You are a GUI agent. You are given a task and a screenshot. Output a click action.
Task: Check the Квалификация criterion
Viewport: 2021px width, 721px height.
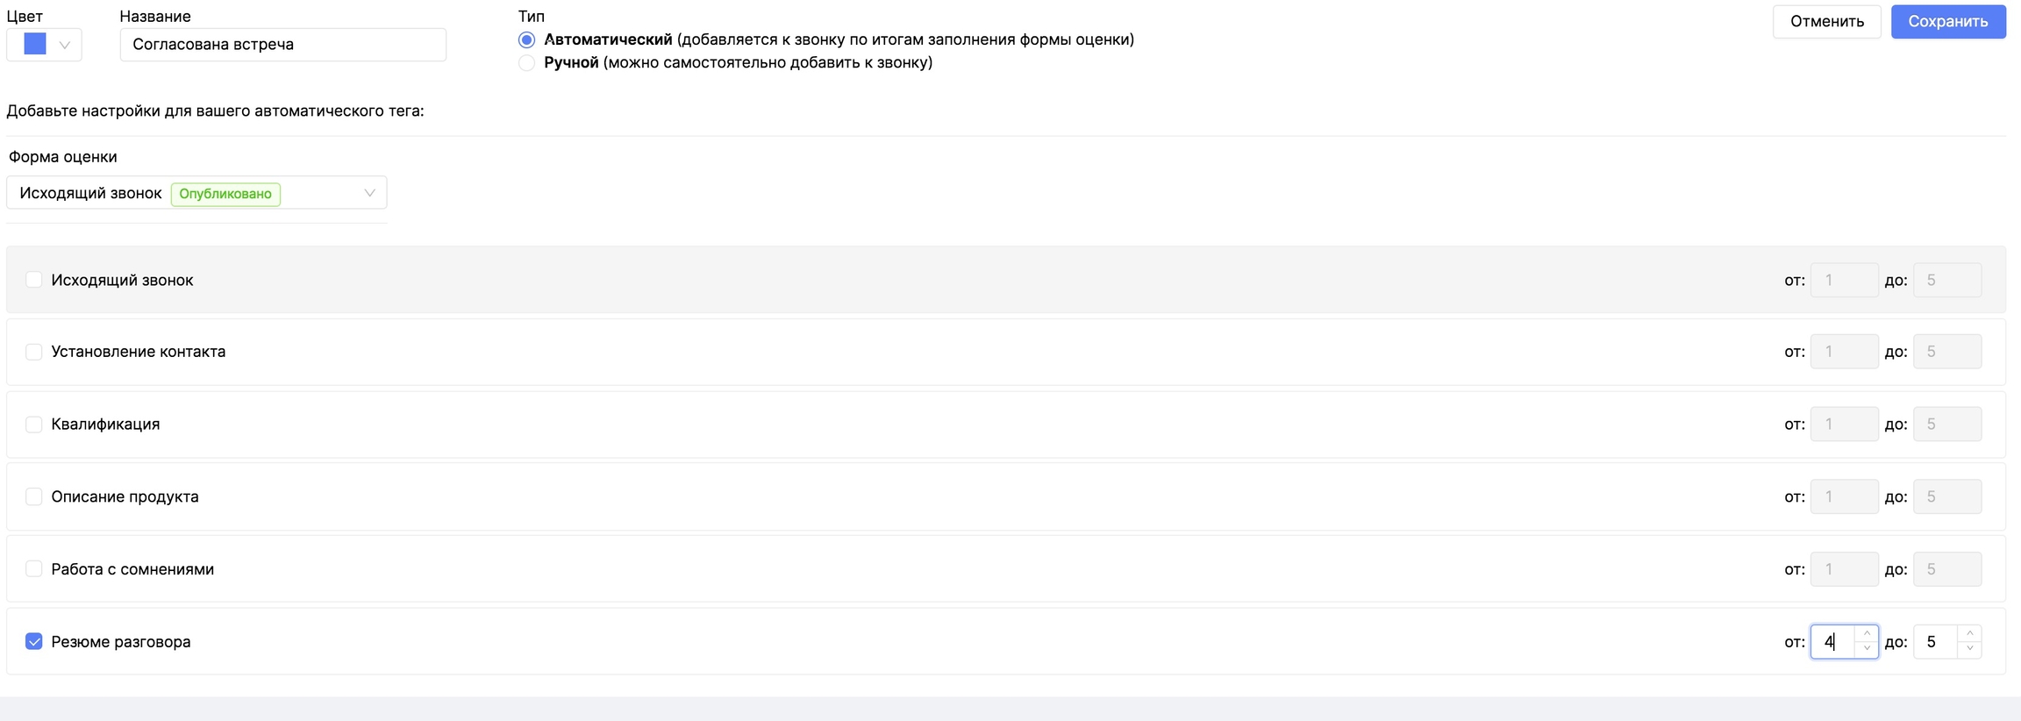click(34, 425)
